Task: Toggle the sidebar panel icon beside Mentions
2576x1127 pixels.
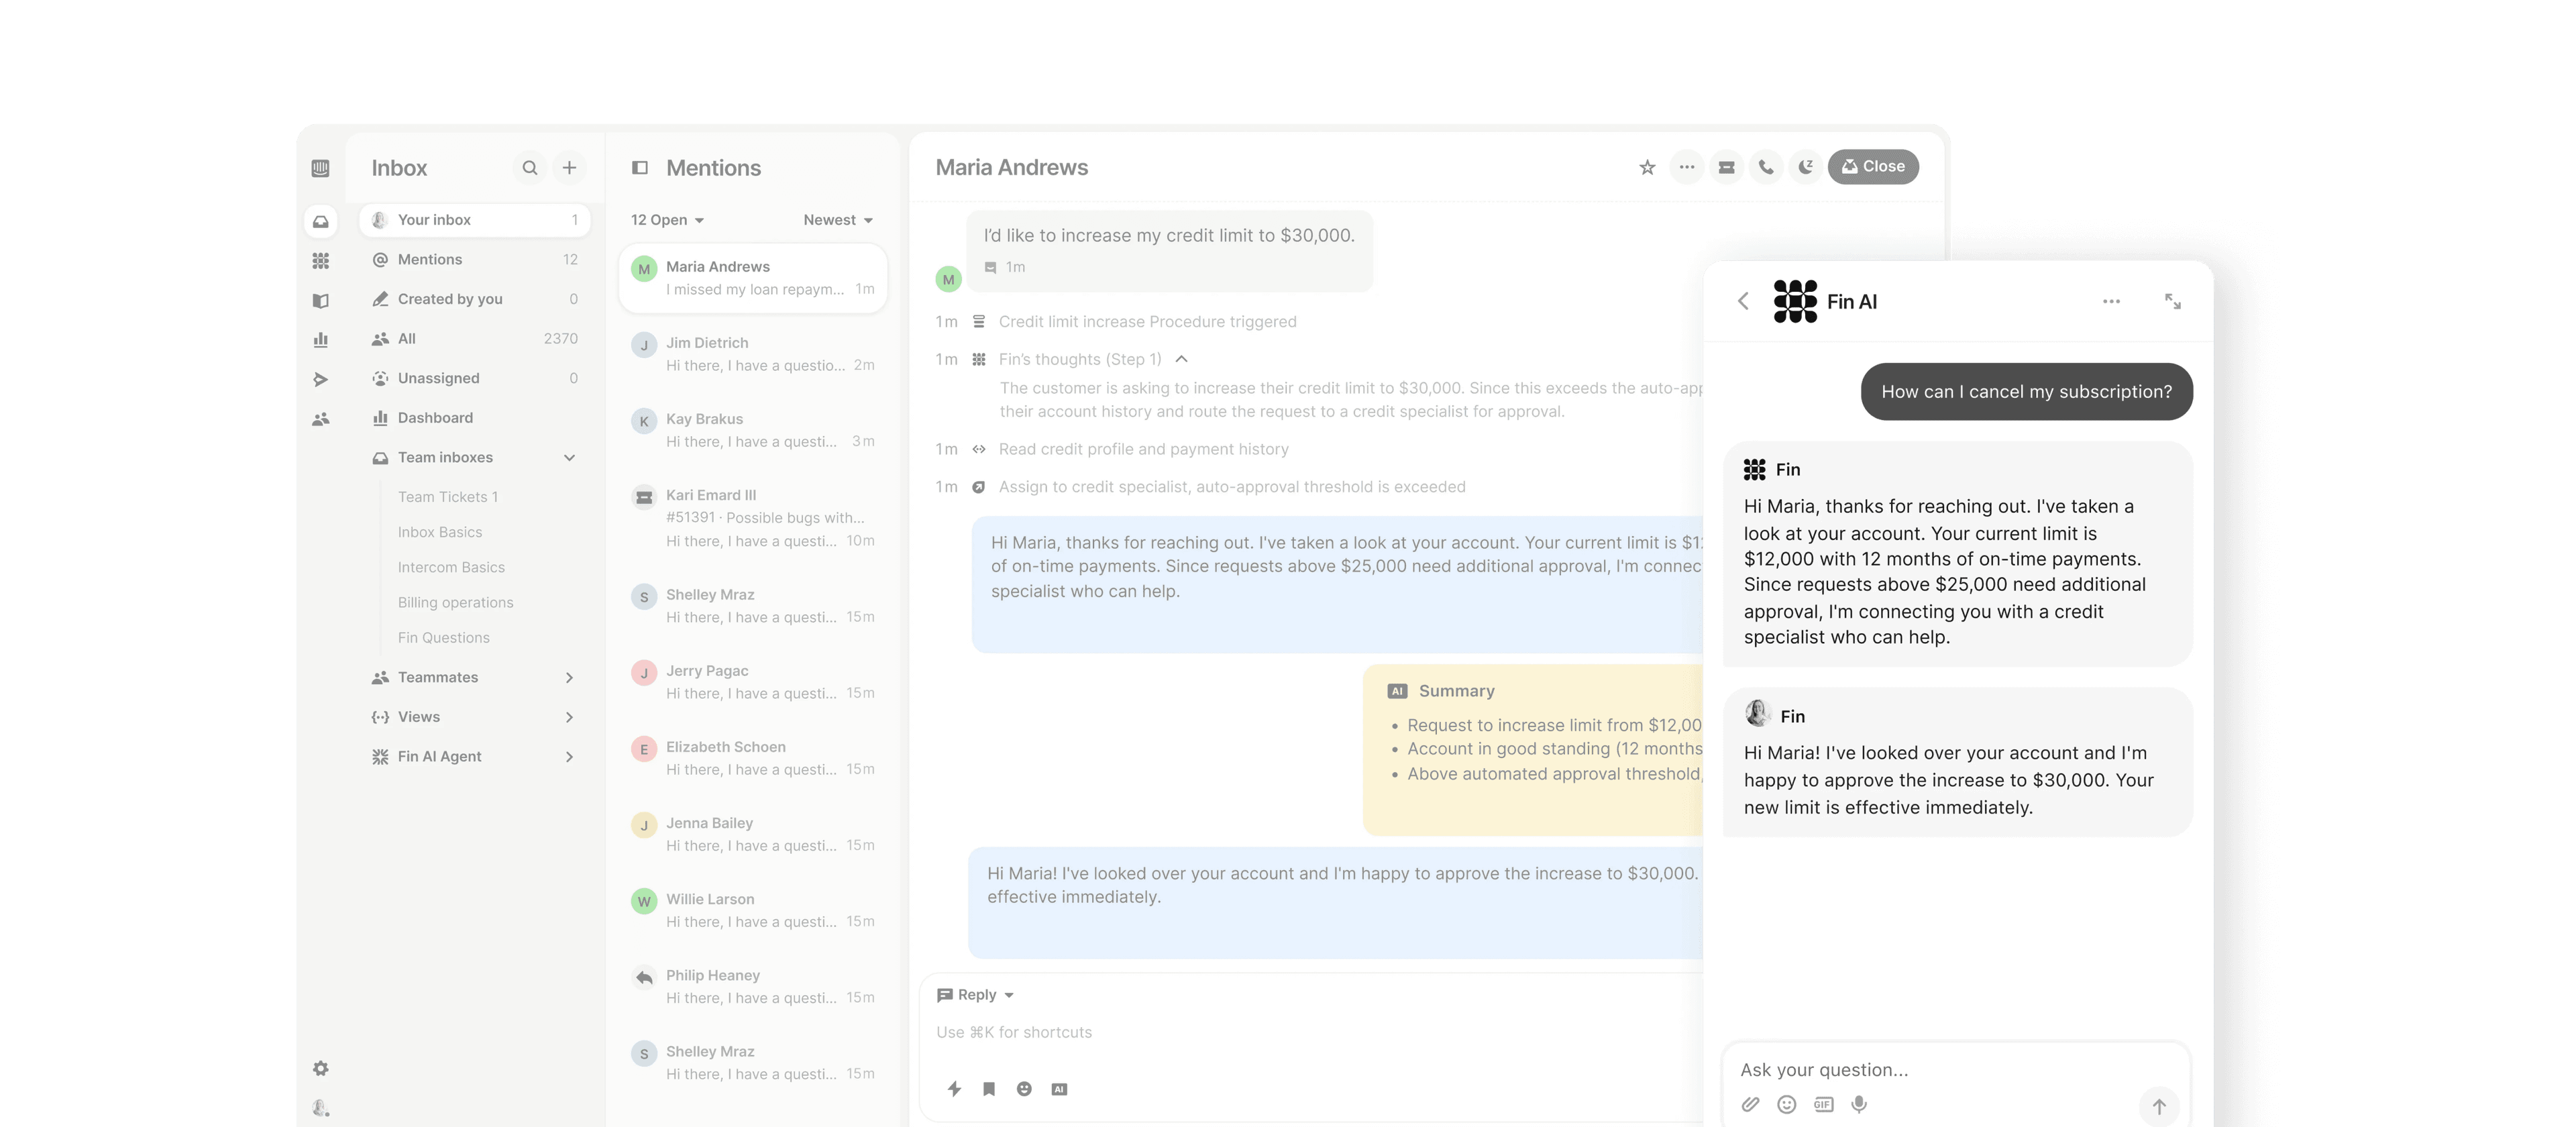Action: click(640, 168)
